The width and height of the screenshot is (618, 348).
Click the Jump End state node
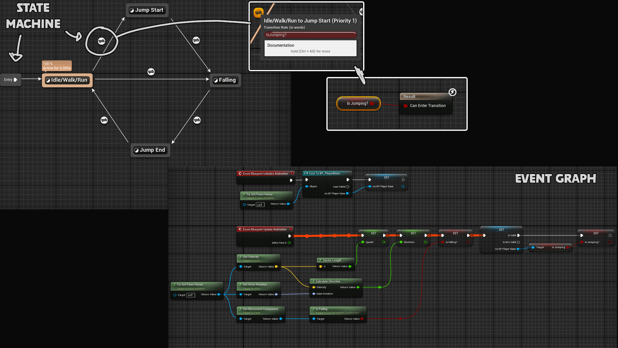click(x=150, y=150)
